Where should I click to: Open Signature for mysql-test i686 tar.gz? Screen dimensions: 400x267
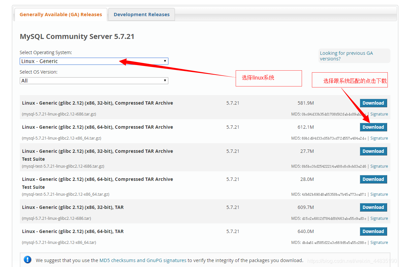click(379, 166)
